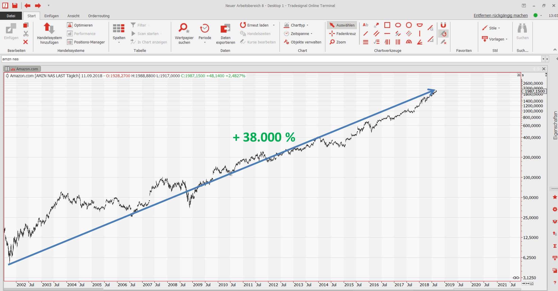The height and width of the screenshot is (291, 558).
Task: Activate the Fadenkreuz crosshair mode
Action: (x=342, y=34)
